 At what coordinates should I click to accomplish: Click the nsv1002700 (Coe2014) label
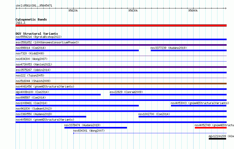click(x=154, y=114)
